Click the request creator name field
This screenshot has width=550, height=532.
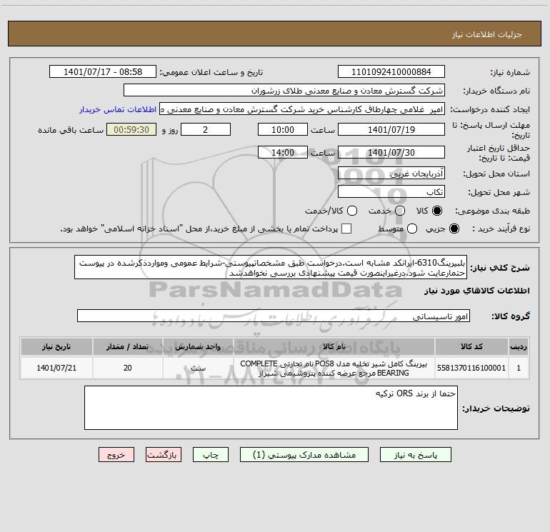pyautogui.click(x=302, y=109)
